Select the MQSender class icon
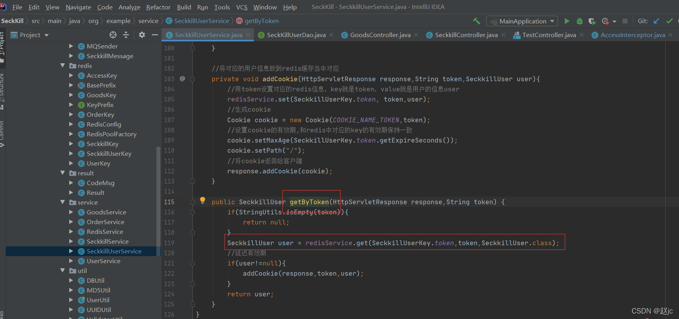The width and height of the screenshot is (679, 319). click(x=81, y=46)
